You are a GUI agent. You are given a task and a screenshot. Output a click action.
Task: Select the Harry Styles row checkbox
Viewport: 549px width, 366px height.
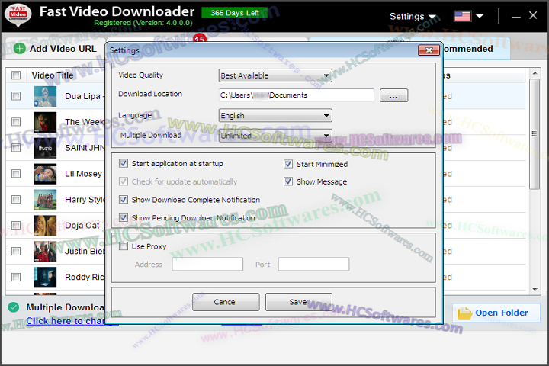point(16,200)
